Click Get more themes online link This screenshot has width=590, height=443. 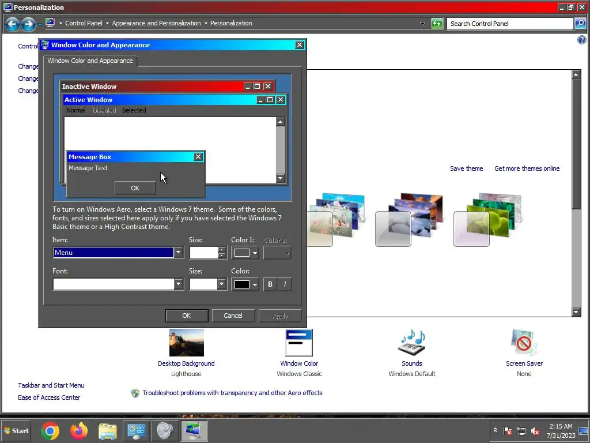[527, 168]
